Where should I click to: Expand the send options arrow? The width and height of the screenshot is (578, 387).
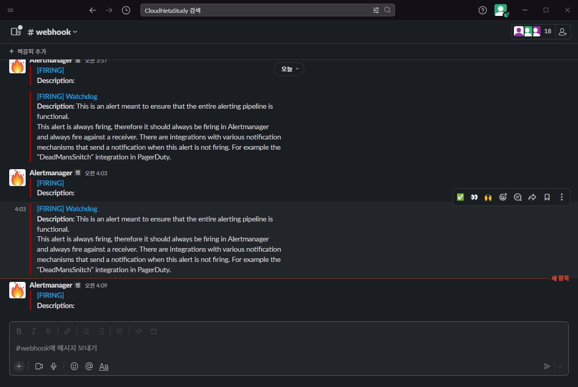click(560, 366)
